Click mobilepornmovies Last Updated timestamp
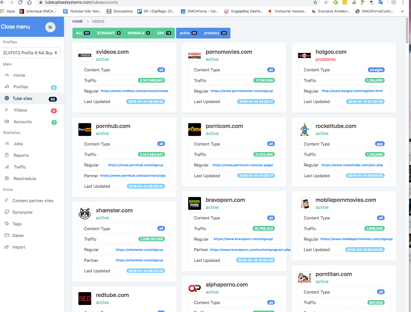Viewport: 411px width, 312px height. [365, 250]
